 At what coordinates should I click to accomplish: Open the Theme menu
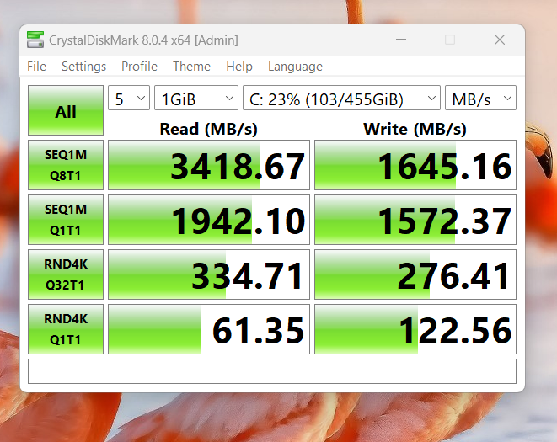click(x=191, y=67)
